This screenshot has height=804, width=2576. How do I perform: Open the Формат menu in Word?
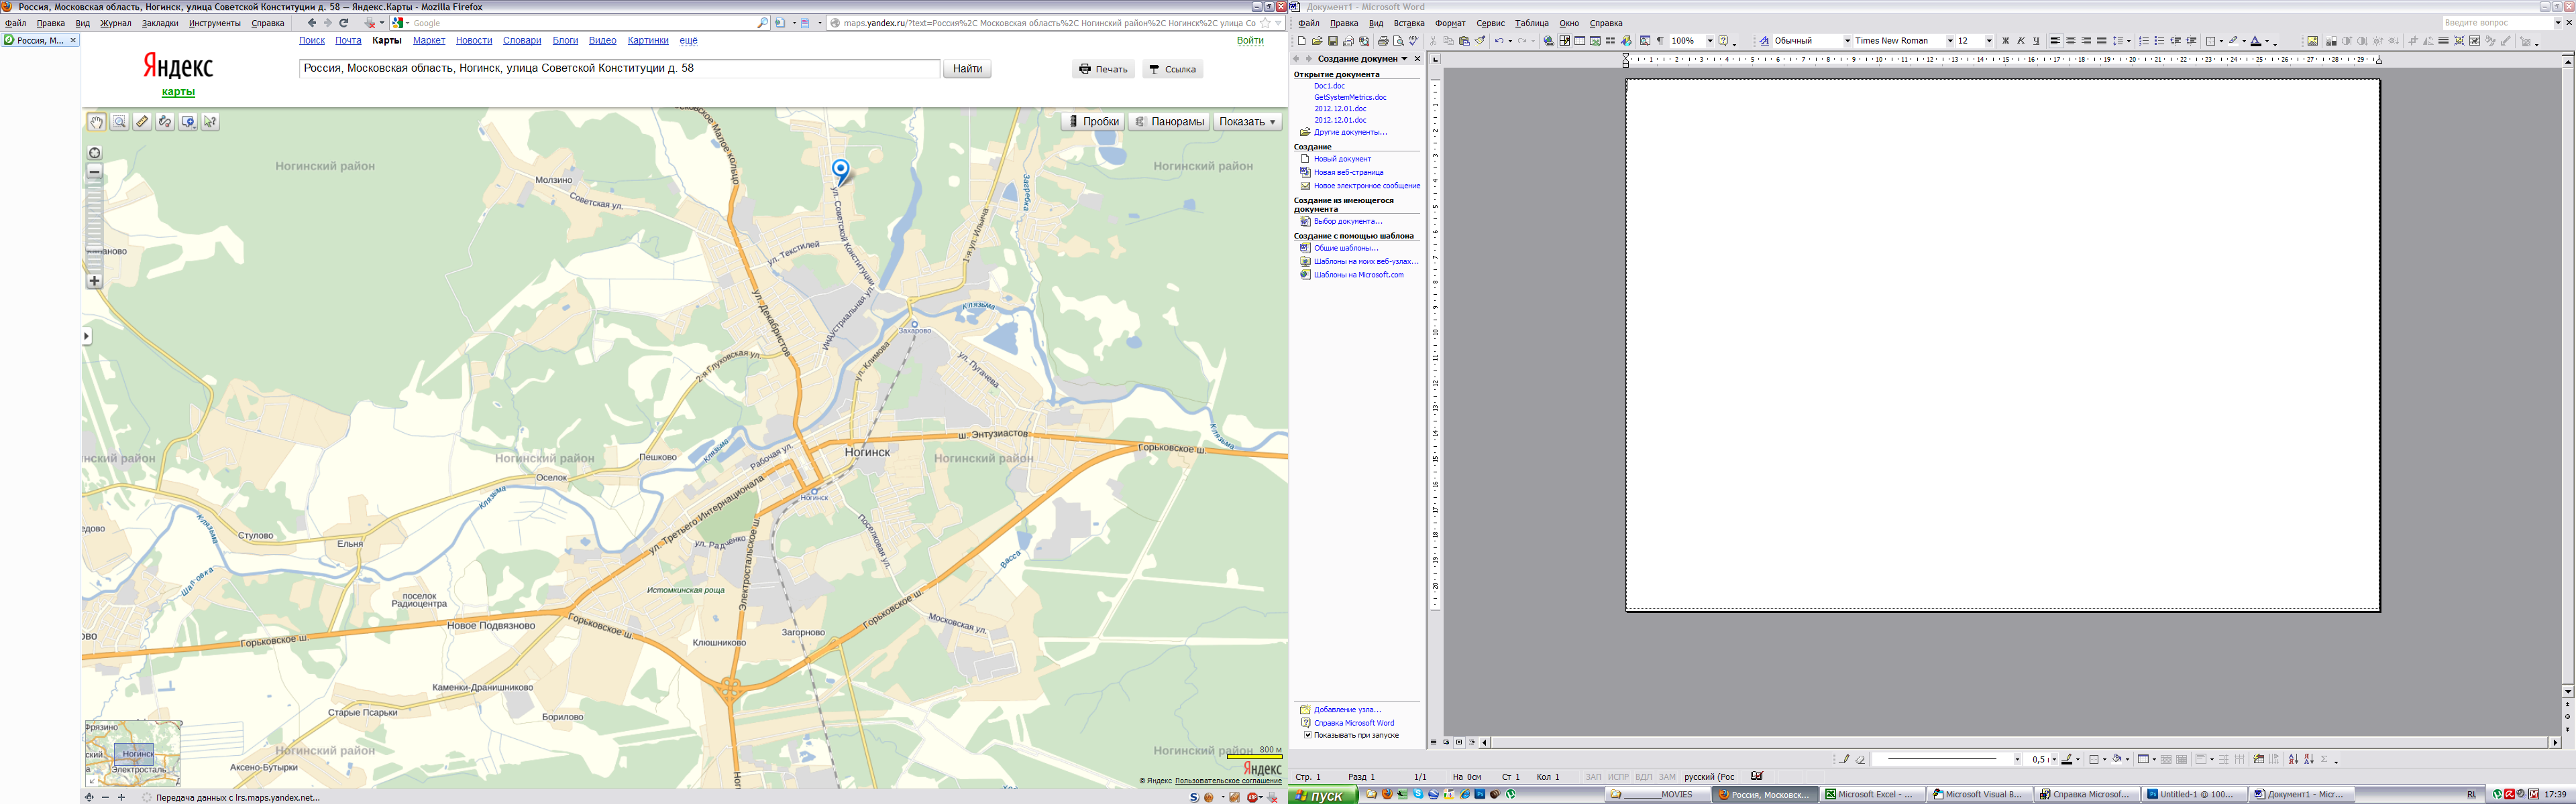1450,23
